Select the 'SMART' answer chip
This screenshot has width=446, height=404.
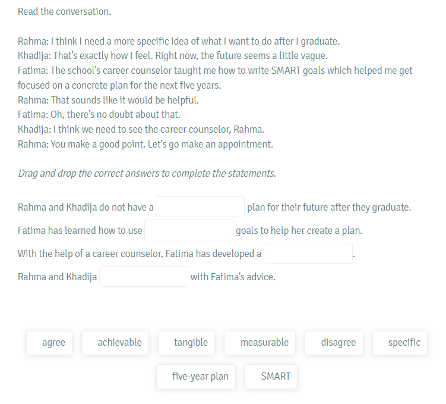click(x=271, y=377)
